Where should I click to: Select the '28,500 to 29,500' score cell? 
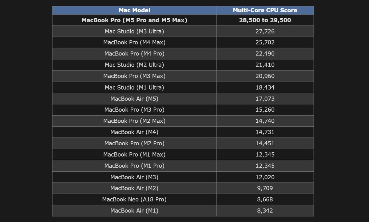tap(265, 20)
